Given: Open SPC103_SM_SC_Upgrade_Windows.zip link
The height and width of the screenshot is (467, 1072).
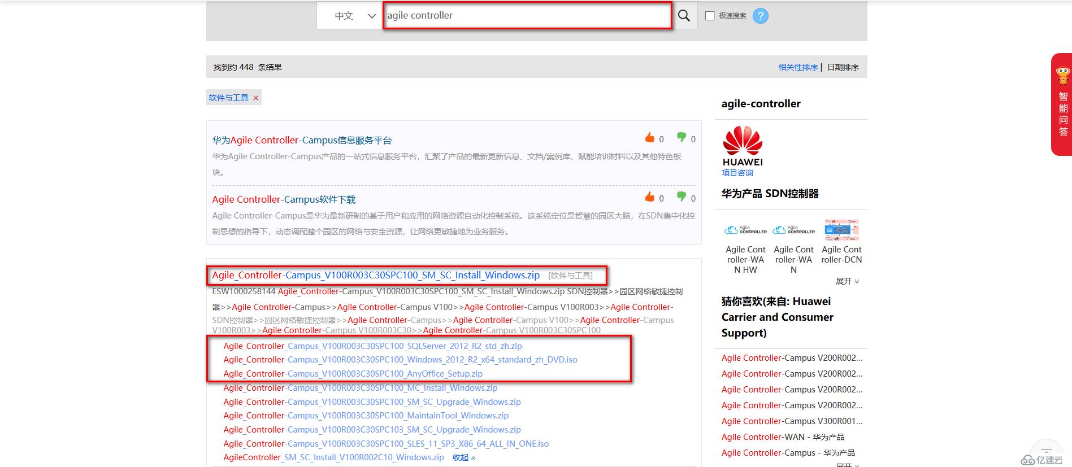Looking at the screenshot, I should pyautogui.click(x=372, y=430).
